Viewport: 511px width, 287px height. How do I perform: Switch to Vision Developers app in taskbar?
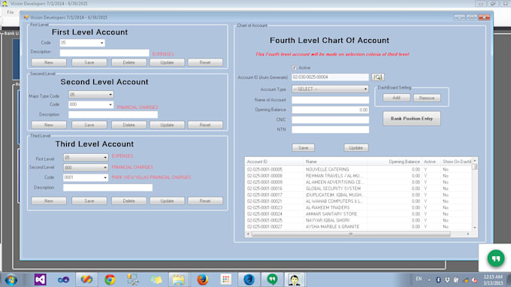(295, 279)
